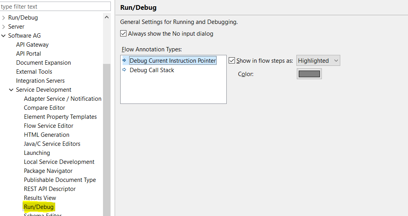Screen dimensions: 408x216
Task: Select highlighted Run/Debug under Service Development
Action: point(39,207)
